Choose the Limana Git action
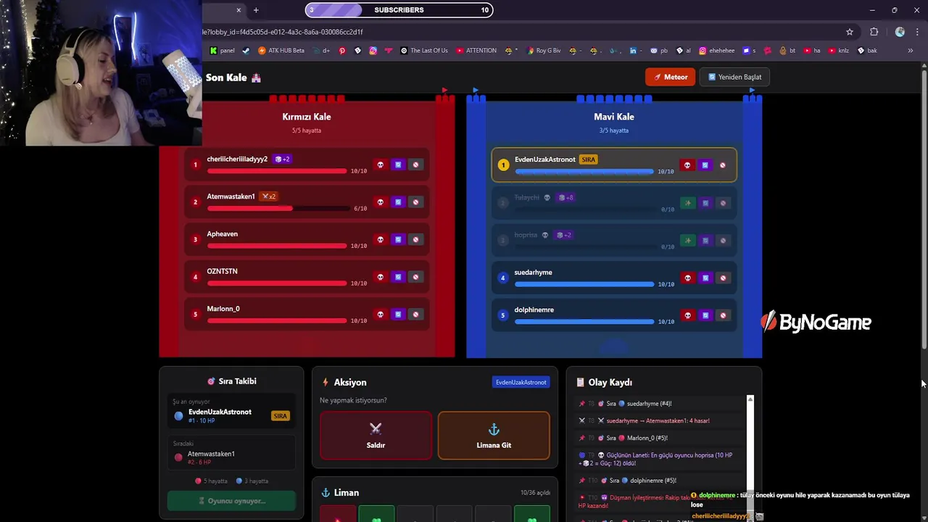This screenshot has height=522, width=928. click(x=494, y=436)
